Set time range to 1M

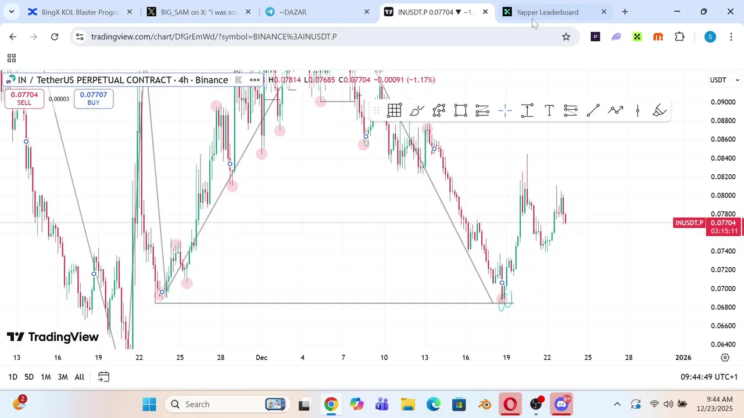(45, 377)
